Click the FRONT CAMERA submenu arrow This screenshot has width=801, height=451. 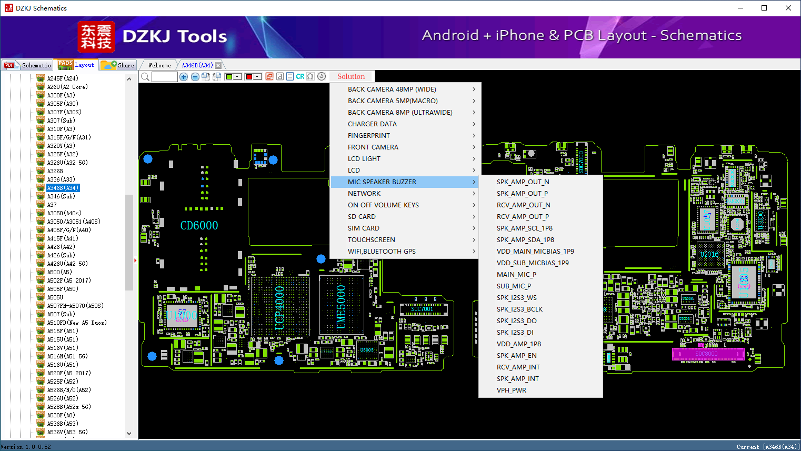click(x=474, y=147)
